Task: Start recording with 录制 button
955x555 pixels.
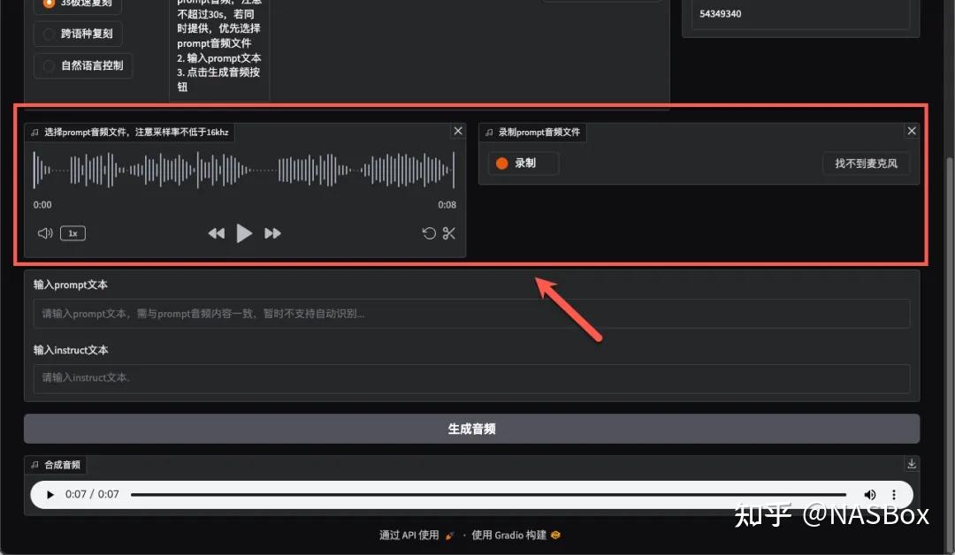Action: [523, 163]
